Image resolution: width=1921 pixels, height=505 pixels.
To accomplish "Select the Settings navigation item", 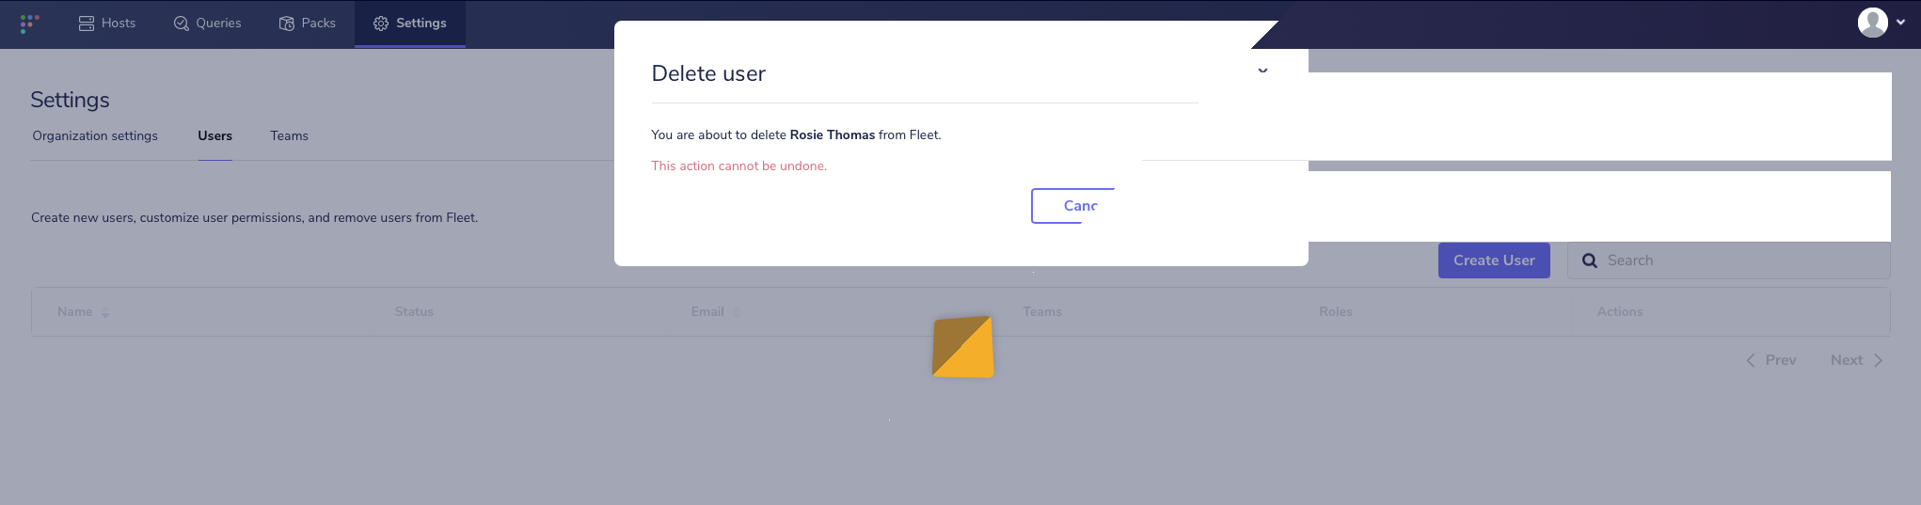I will (x=410, y=24).
